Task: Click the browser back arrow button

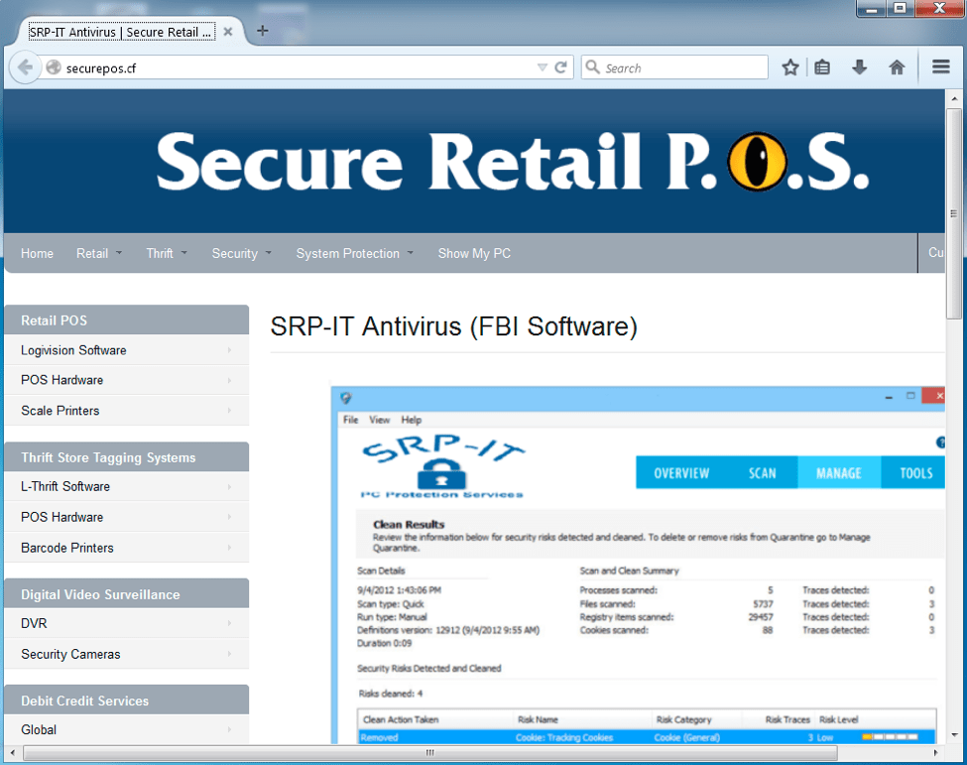Action: point(25,67)
